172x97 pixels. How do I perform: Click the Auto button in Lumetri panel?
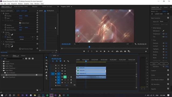(x=164, y=64)
